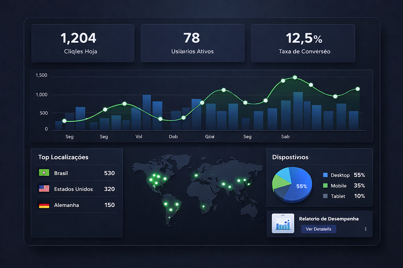
Task: Click the Germany flag icon
Action: point(44,205)
